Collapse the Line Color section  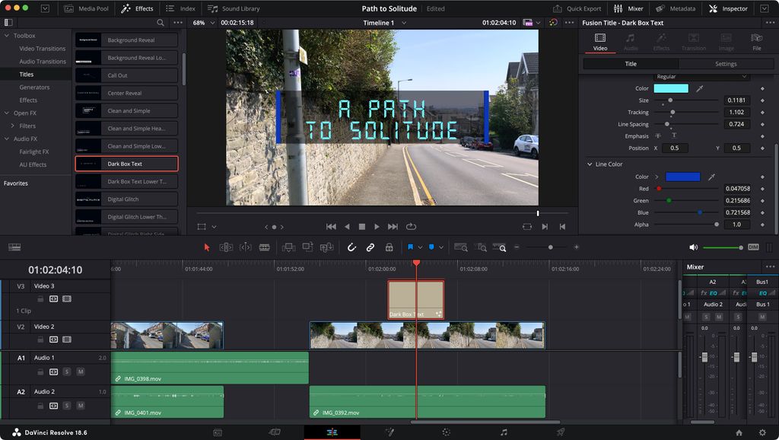[x=590, y=164]
